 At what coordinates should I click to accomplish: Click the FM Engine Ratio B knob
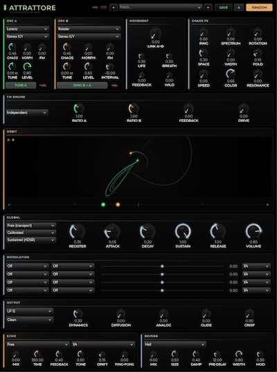[134, 109]
